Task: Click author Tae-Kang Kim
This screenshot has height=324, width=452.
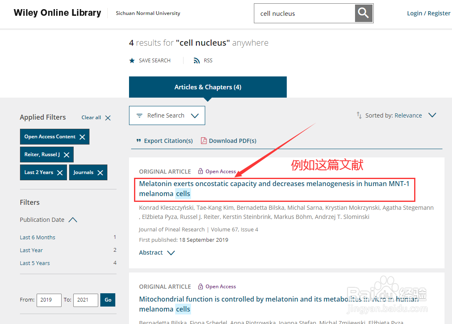Action: [215, 208]
